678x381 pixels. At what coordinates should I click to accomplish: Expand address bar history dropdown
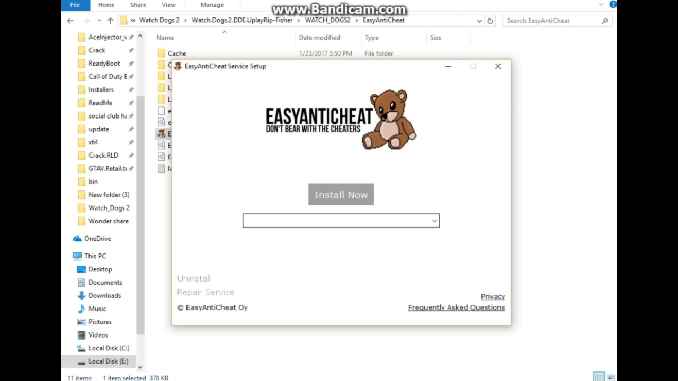(479, 21)
